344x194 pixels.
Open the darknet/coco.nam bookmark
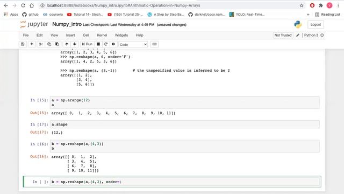click(206, 15)
